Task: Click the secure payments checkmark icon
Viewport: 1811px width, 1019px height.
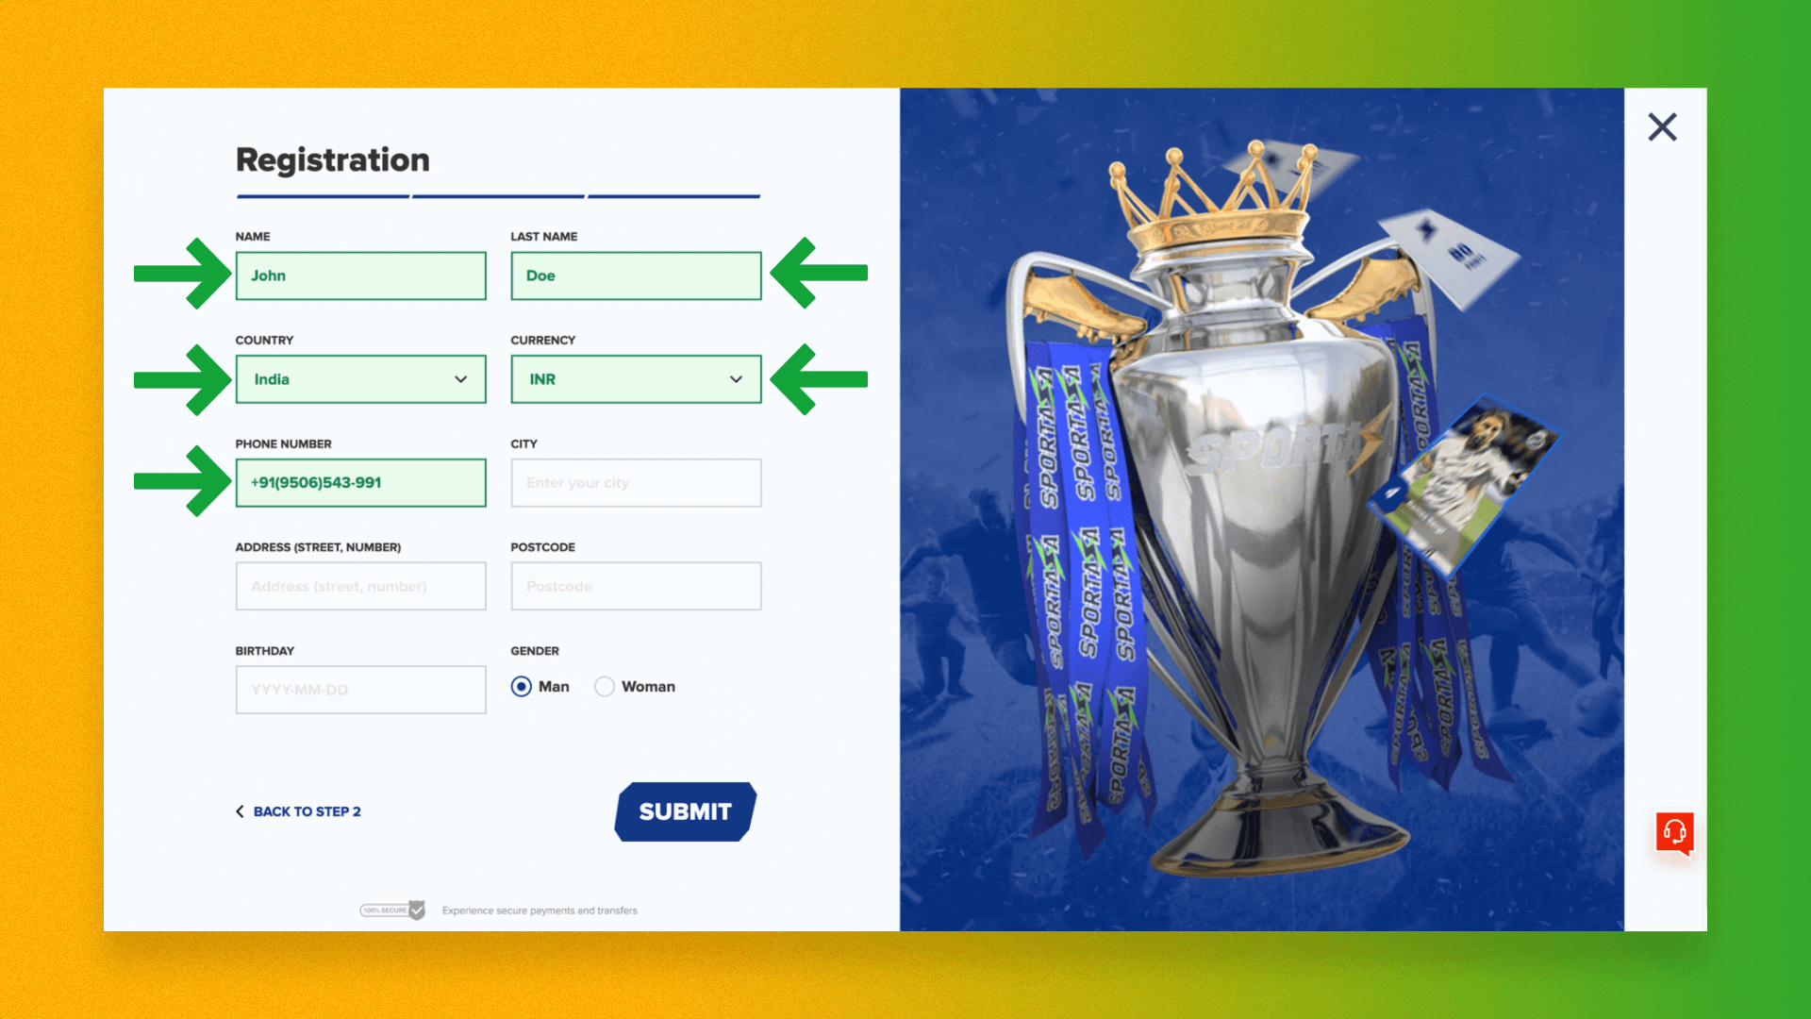Action: coord(417,910)
